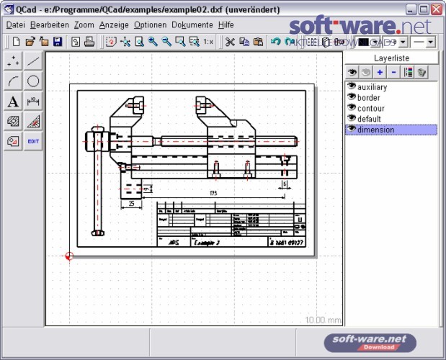446x360 pixels.
Task: Open the Zoom menu
Action: (x=84, y=25)
